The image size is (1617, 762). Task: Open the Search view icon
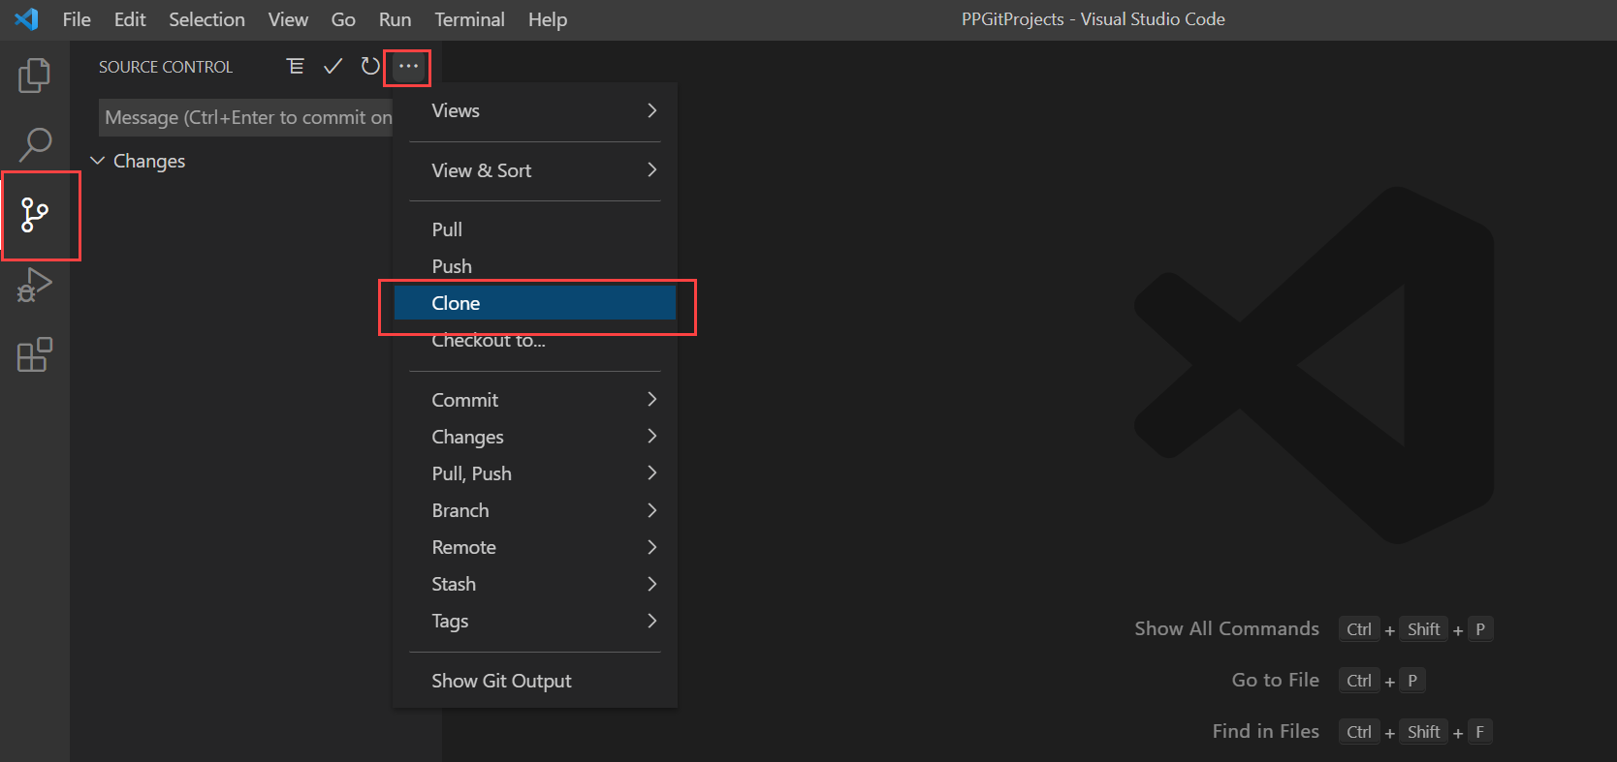coord(35,144)
